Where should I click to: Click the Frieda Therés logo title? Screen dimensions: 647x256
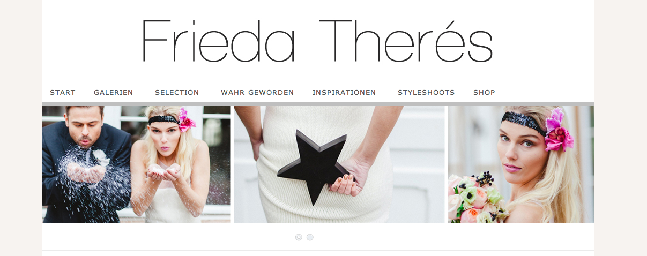click(x=317, y=41)
